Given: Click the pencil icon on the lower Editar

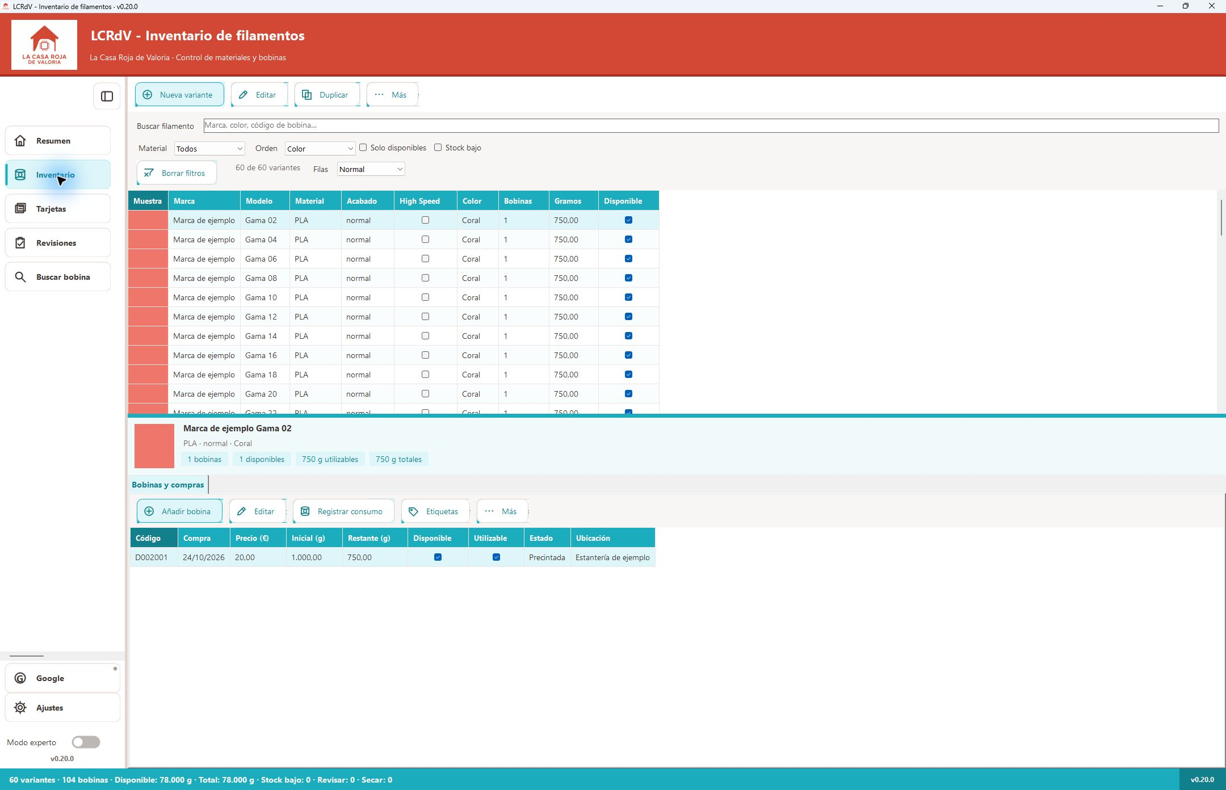Looking at the screenshot, I should [242, 511].
